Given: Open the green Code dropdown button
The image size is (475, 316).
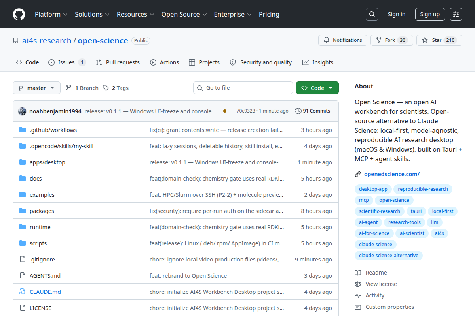Looking at the screenshot, I should point(317,88).
